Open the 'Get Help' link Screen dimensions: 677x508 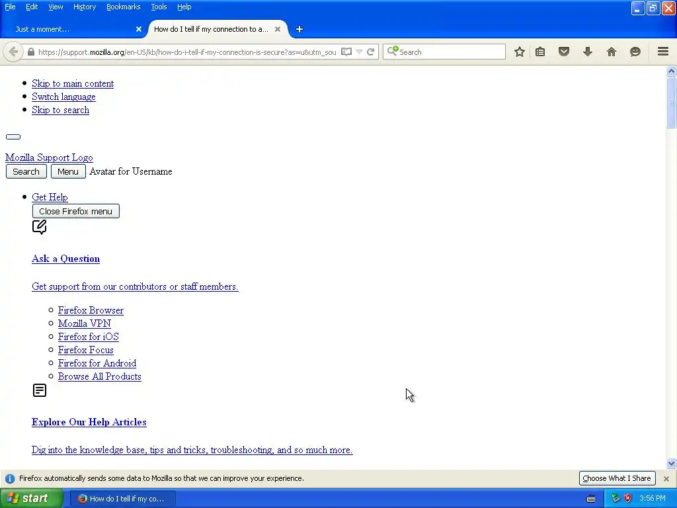[x=50, y=197]
